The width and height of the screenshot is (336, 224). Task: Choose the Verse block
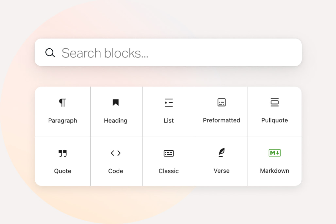point(222,162)
